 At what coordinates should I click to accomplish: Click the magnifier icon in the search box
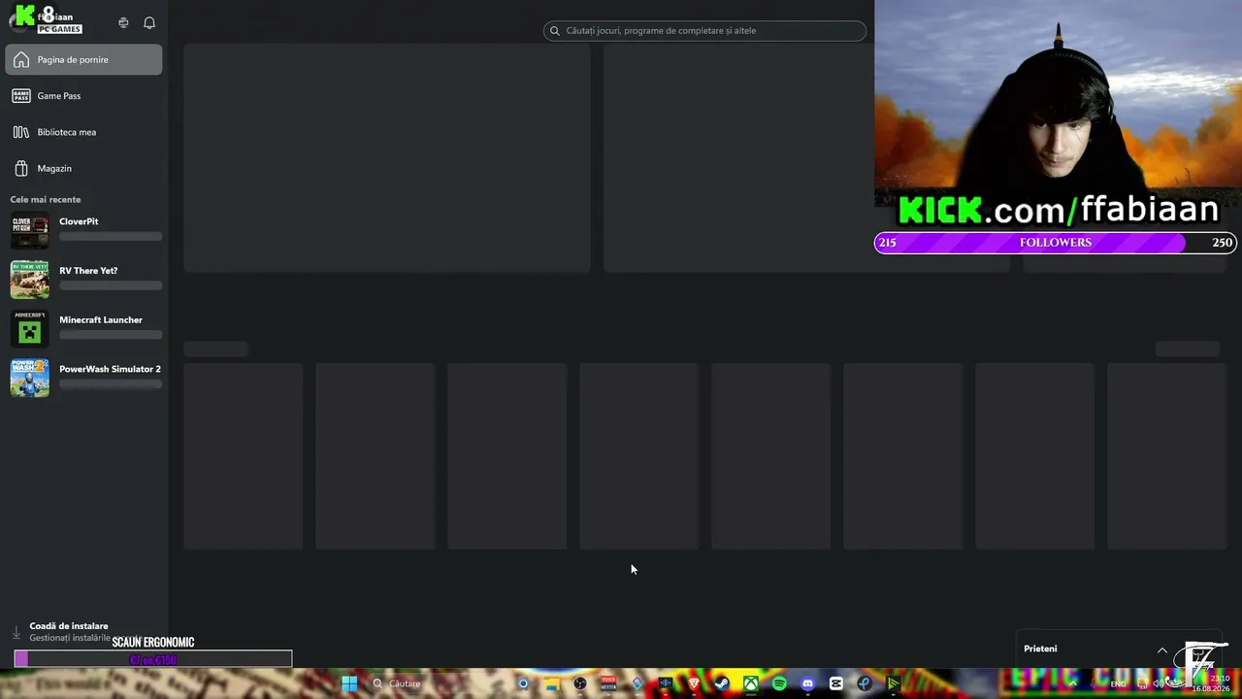pyautogui.click(x=556, y=31)
